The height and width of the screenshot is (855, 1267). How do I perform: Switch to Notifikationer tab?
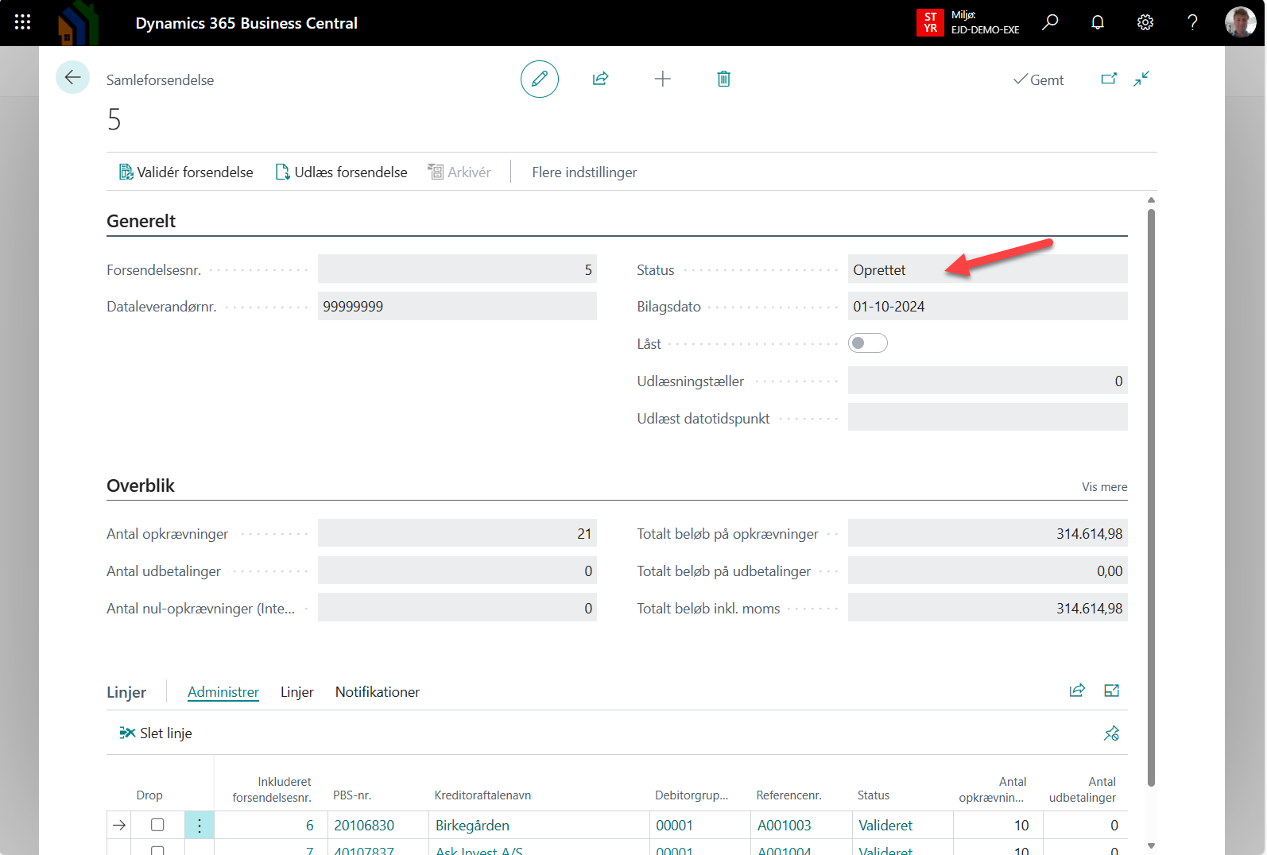coord(377,692)
